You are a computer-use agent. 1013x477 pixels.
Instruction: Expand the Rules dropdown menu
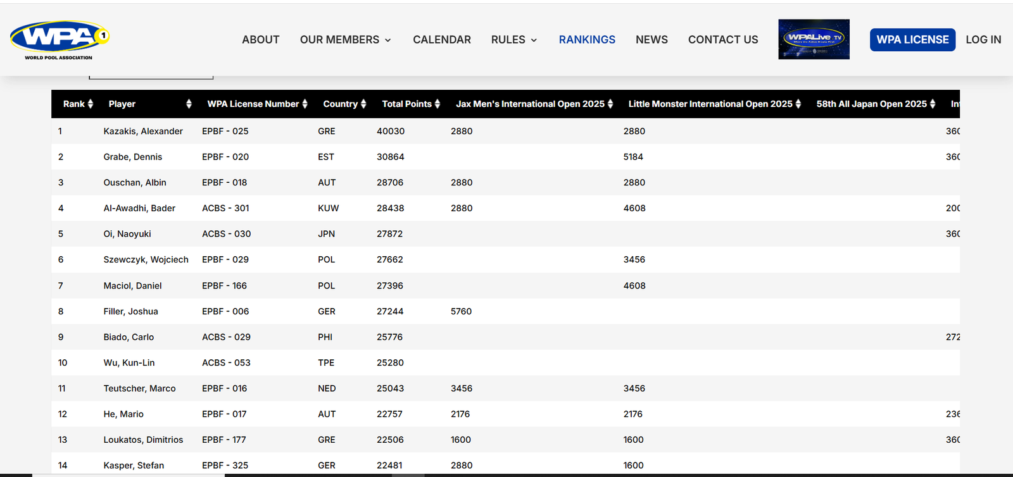(x=514, y=40)
